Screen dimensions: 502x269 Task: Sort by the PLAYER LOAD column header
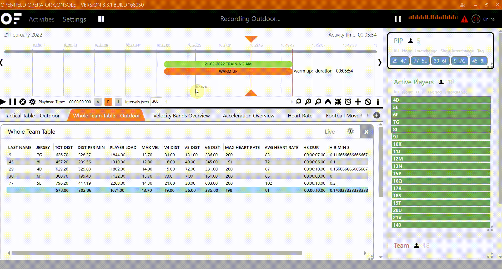123,147
